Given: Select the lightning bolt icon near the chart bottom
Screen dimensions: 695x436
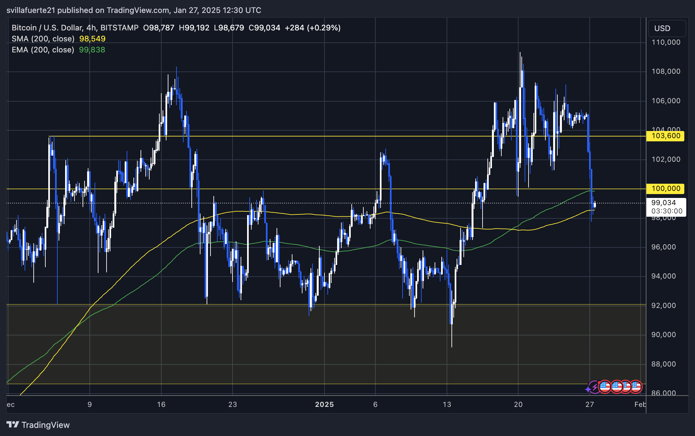Looking at the screenshot, I should click(x=595, y=387).
